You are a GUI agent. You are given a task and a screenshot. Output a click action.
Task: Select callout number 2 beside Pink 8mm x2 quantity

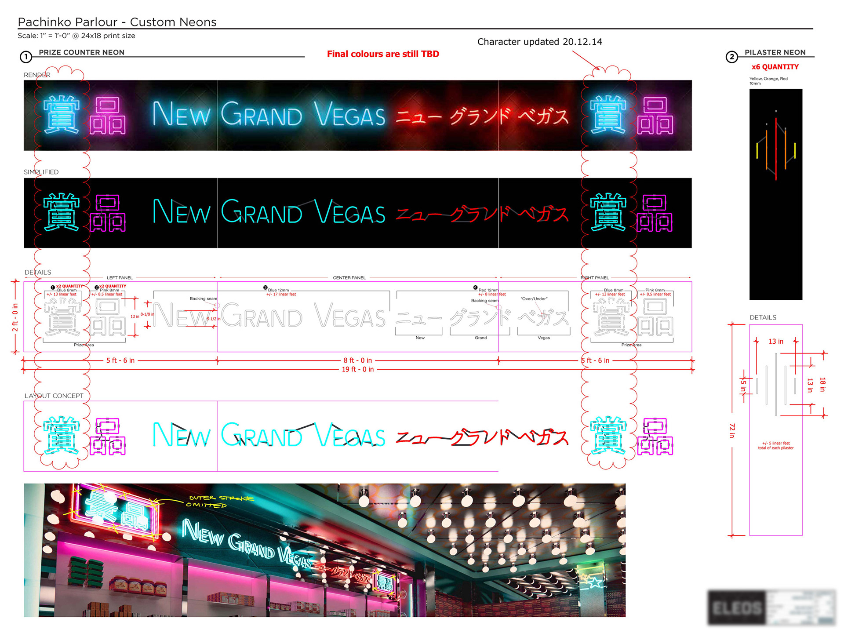pyautogui.click(x=97, y=287)
